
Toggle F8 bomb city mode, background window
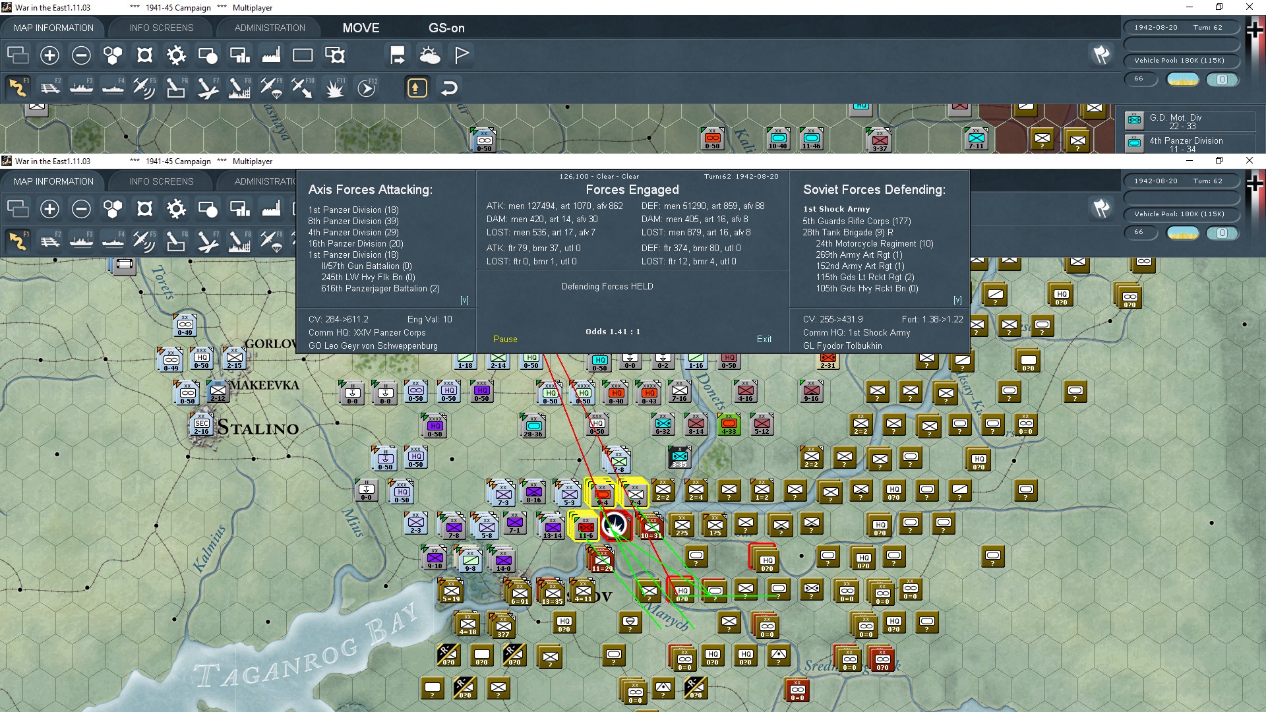pos(239,88)
